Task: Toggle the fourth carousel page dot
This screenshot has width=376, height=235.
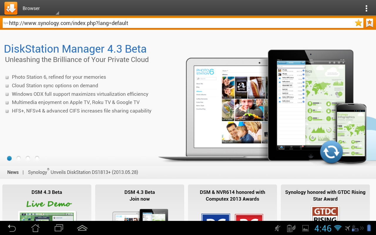Action: (x=37, y=158)
